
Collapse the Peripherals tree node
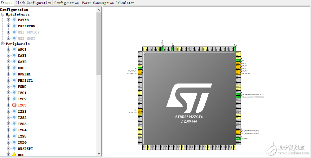2,44
